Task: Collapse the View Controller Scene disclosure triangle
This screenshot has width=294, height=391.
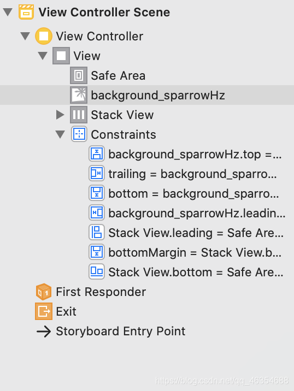Action: (x=8, y=12)
